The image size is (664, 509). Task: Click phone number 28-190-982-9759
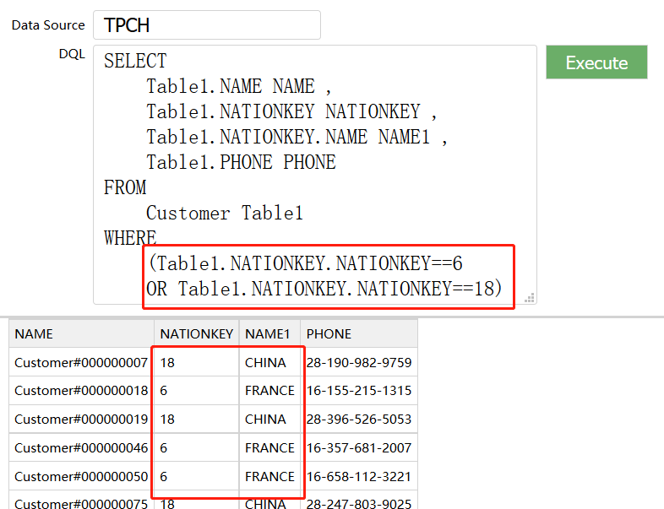(x=359, y=363)
